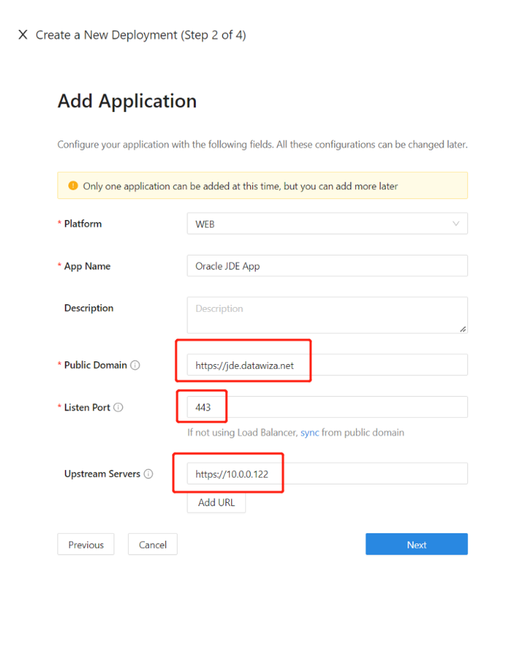Image resolution: width=528 pixels, height=653 pixels.
Task: Select the Listen Port field showing 443
Action: [327, 407]
